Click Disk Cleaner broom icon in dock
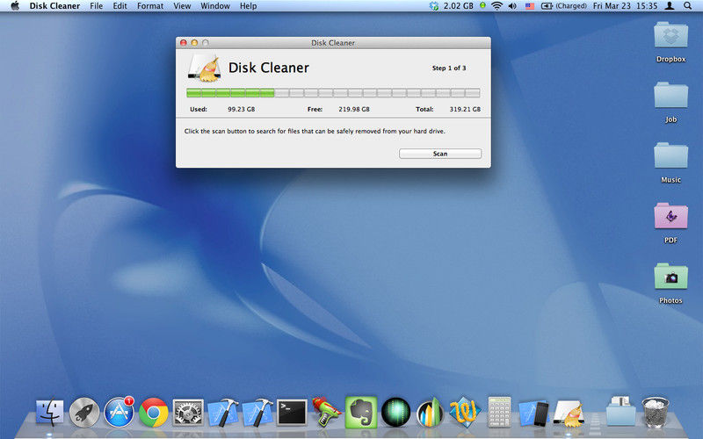703x439 pixels. (569, 413)
